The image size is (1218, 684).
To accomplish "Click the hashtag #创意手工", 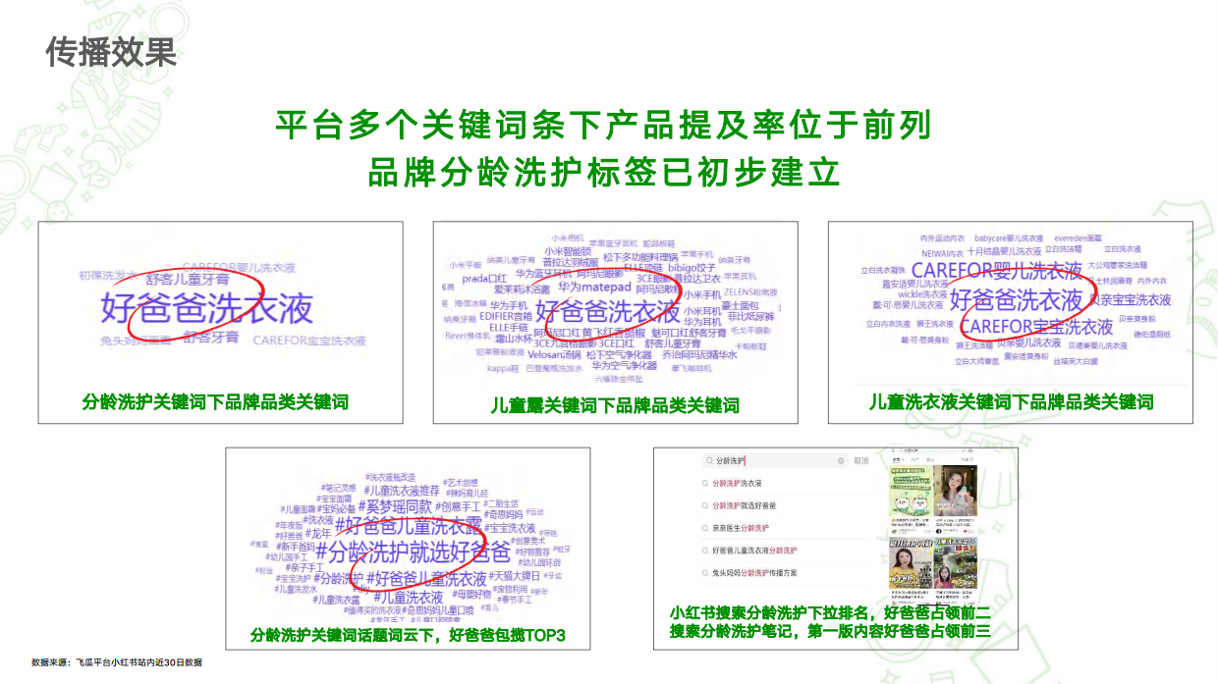I will click(x=459, y=506).
